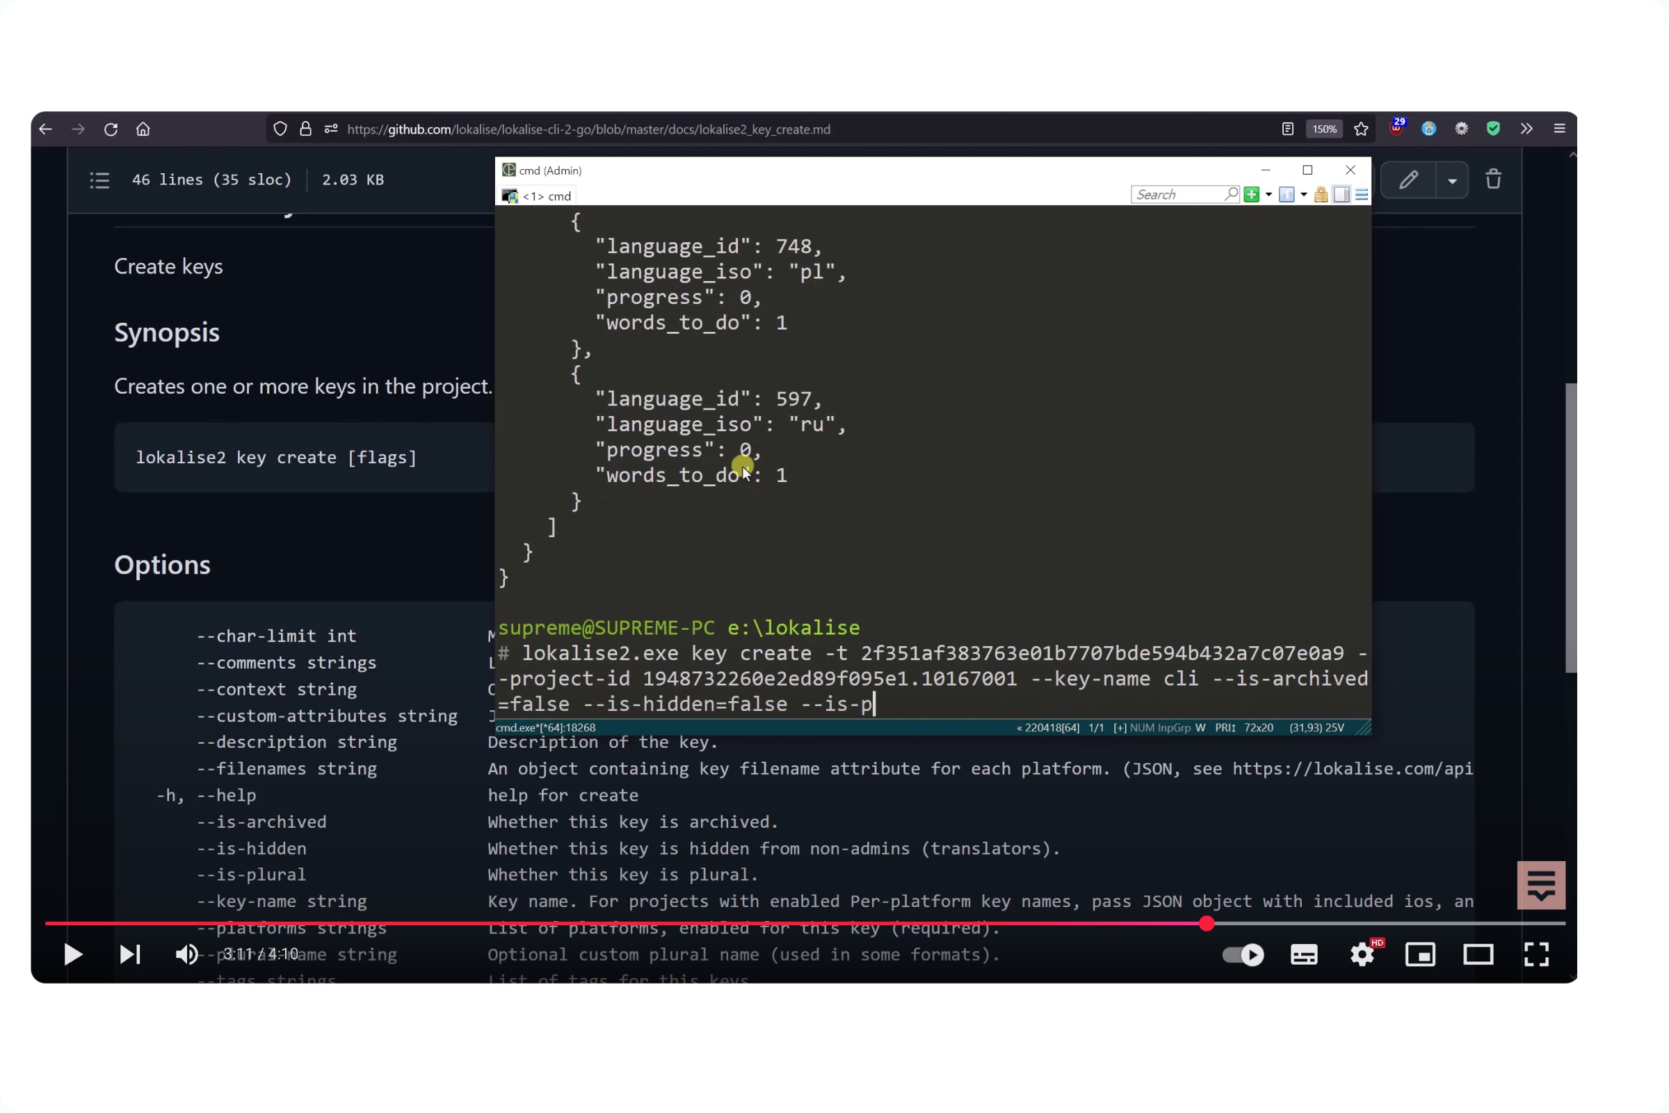Image resolution: width=1669 pixels, height=1113 pixels.
Task: Toggle subtitles captions button
Action: tap(1303, 954)
